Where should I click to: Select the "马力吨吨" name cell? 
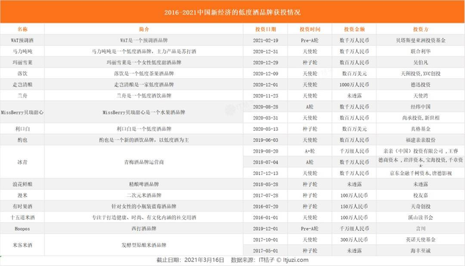pos(22,51)
